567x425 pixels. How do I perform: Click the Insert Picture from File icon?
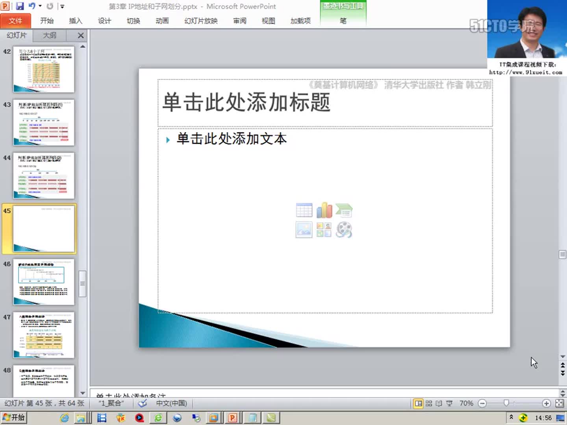click(304, 230)
